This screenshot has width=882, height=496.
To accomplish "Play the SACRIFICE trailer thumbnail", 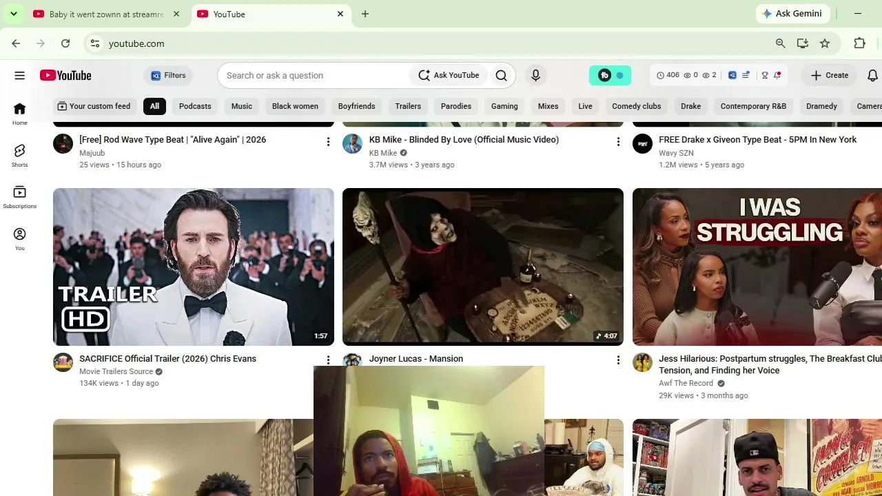I will click(194, 267).
